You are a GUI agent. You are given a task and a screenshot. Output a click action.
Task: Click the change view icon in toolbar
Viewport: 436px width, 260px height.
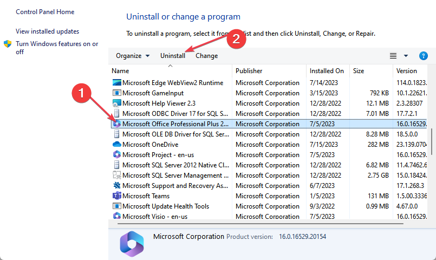click(x=393, y=56)
